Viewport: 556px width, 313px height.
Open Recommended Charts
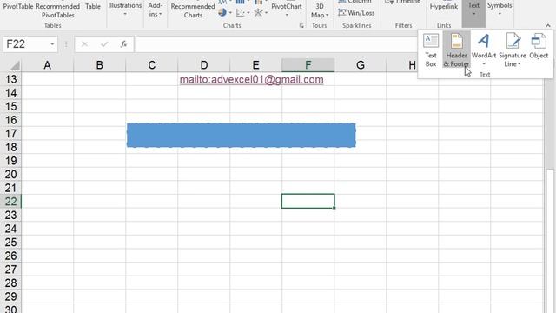193,10
